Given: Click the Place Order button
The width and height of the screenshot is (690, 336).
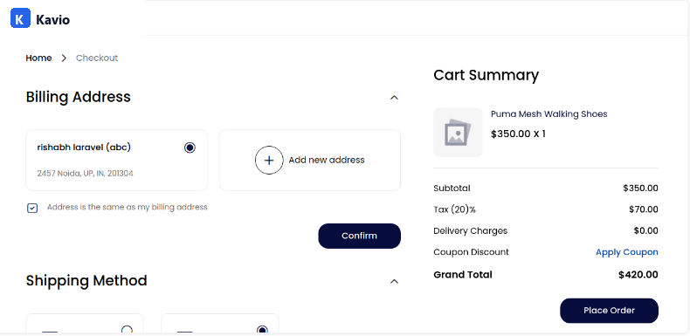Looking at the screenshot, I should (x=609, y=311).
